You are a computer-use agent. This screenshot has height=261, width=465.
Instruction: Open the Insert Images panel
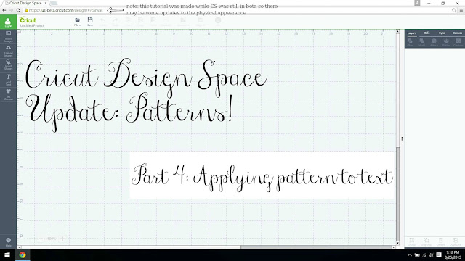click(8, 36)
